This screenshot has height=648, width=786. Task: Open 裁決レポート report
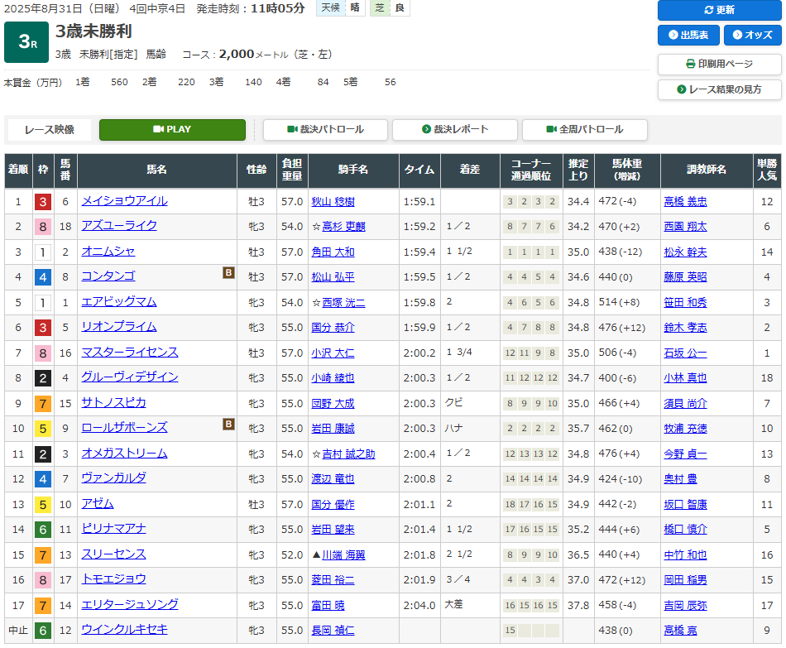coord(455,129)
